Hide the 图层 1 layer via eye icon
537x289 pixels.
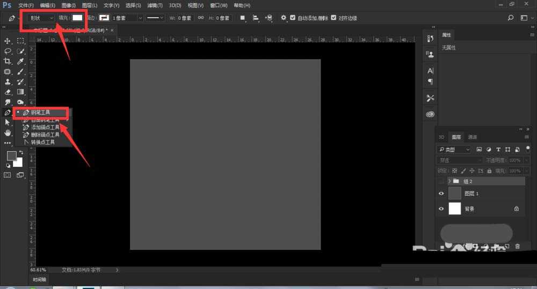pyautogui.click(x=441, y=194)
